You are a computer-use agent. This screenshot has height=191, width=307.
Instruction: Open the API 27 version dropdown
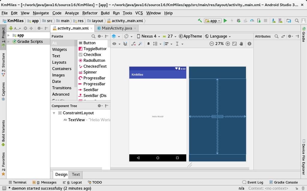pyautogui.click(x=169, y=36)
